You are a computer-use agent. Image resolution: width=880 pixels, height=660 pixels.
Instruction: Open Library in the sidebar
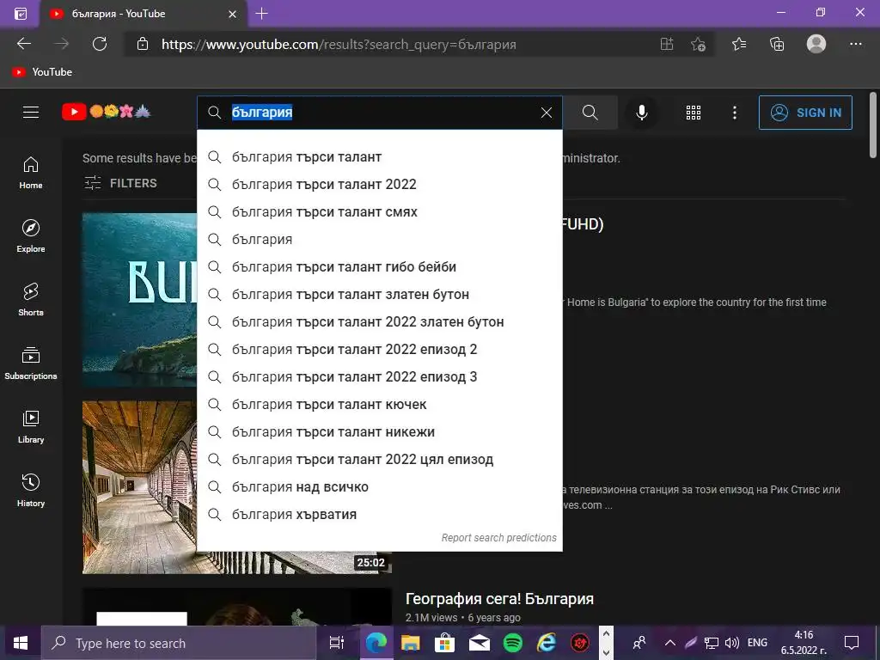pyautogui.click(x=31, y=427)
